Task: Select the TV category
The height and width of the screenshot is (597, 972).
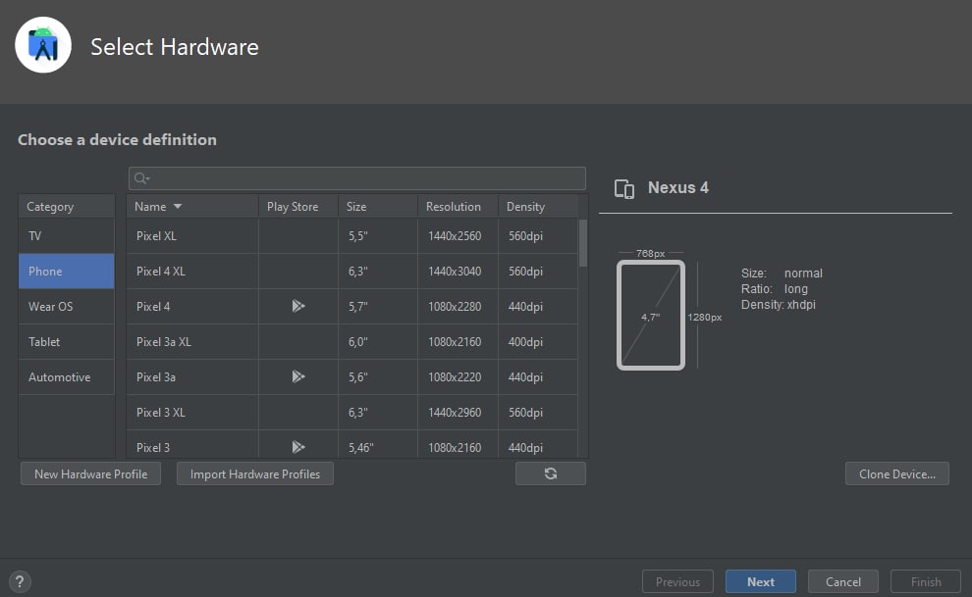Action: (67, 235)
